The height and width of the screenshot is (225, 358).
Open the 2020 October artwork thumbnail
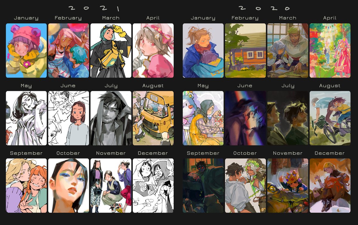click(245, 186)
